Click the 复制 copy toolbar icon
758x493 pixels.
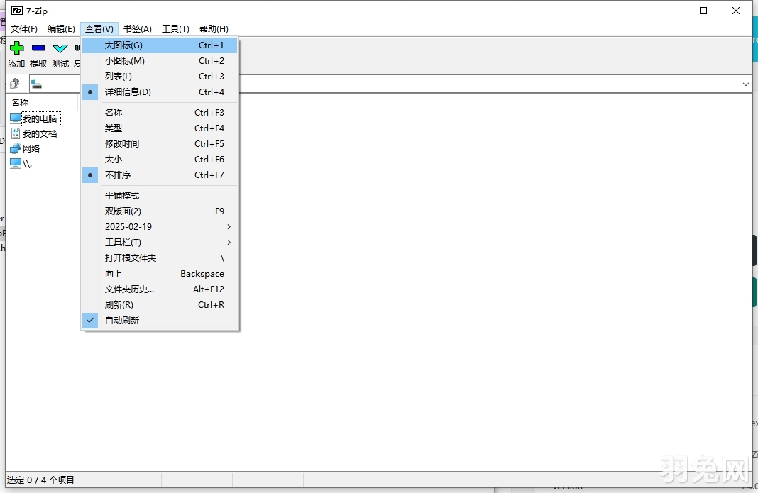(77, 50)
